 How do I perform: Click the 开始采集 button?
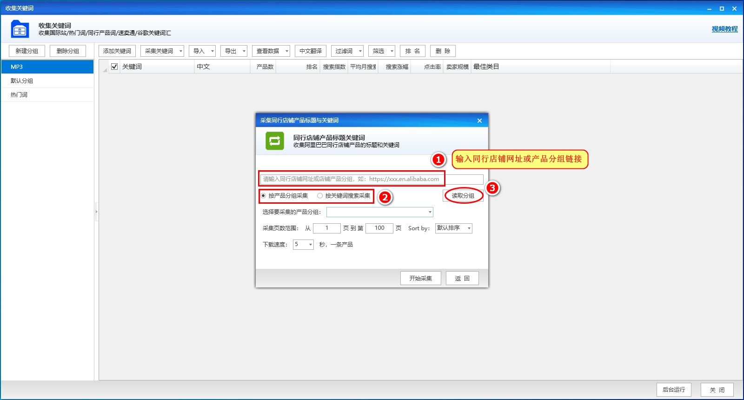421,278
